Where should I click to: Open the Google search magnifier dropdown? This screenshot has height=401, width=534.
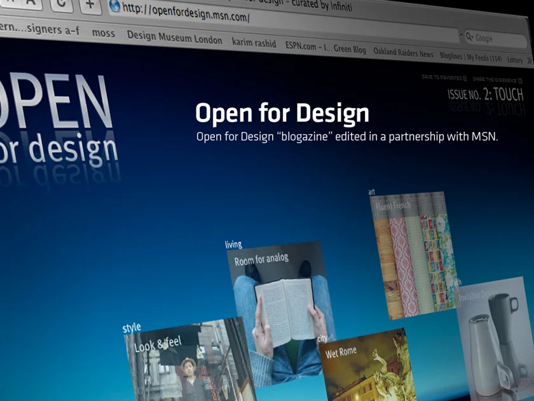pos(470,36)
